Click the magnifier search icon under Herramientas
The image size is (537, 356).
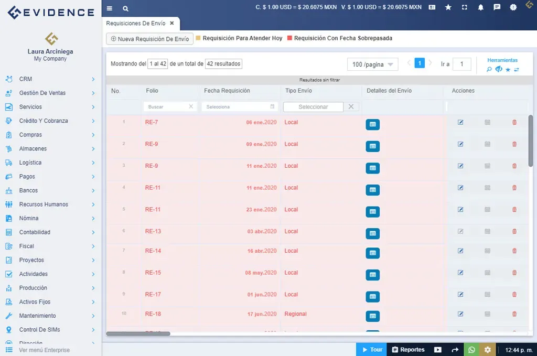[x=488, y=68]
